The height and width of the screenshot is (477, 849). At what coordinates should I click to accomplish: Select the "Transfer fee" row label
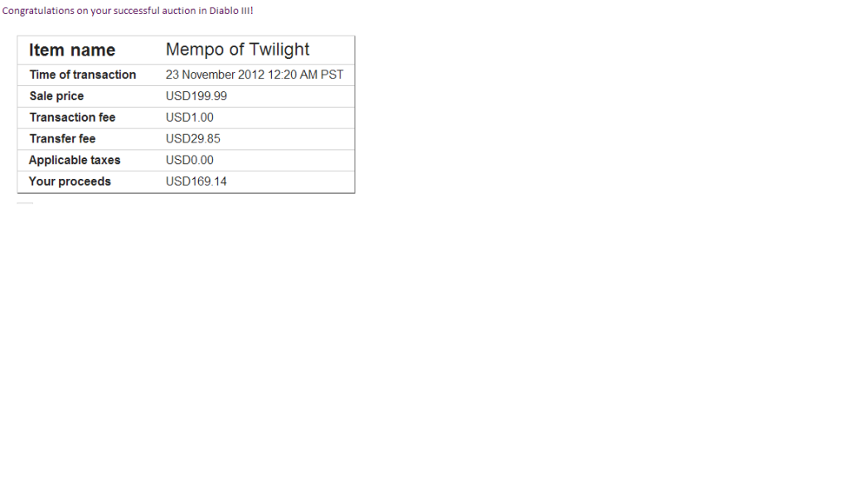tap(62, 139)
